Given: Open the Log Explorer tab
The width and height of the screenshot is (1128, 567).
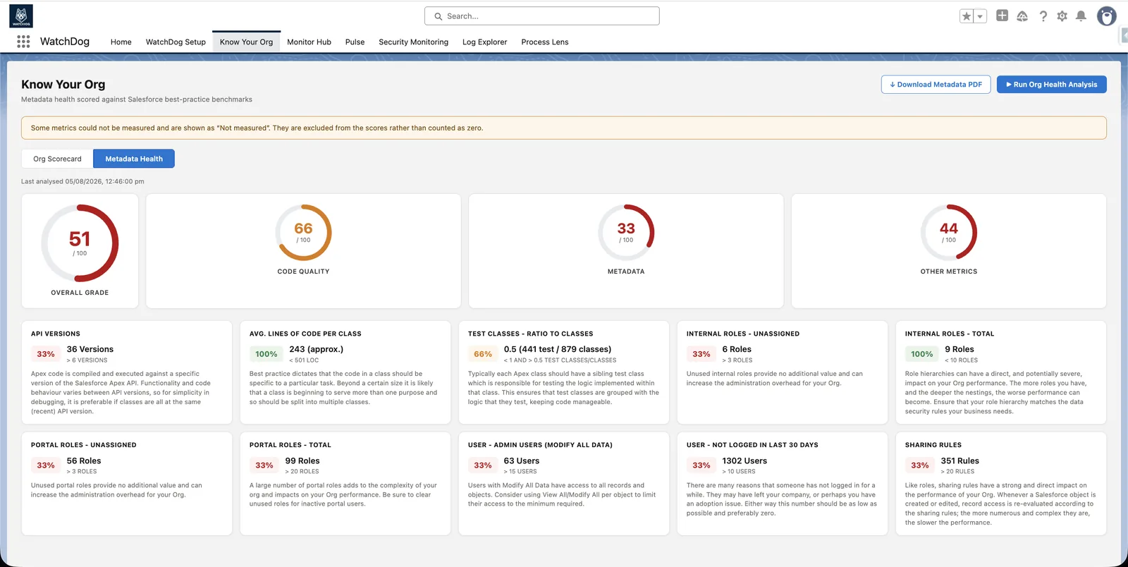Looking at the screenshot, I should 484,42.
